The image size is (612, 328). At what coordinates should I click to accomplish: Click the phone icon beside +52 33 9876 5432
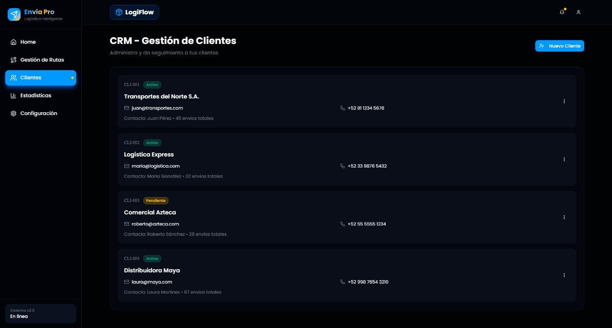(x=342, y=166)
